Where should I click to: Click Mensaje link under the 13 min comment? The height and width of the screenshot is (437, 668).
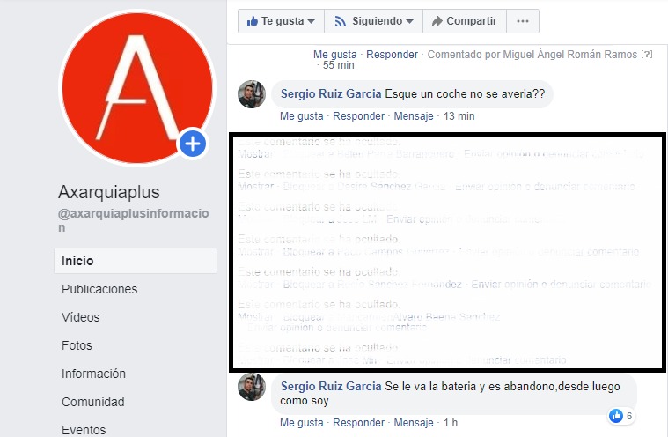point(414,116)
